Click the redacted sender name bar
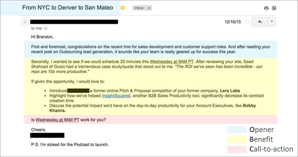This screenshot has height=157, width=298. click(x=74, y=22)
